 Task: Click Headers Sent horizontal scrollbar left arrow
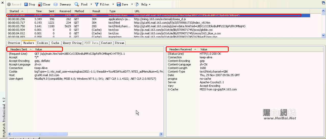(10, 134)
